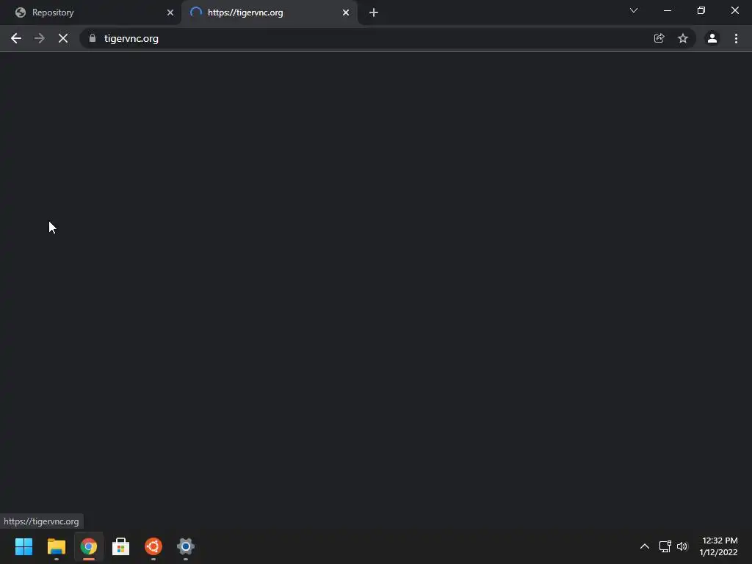
Task: Expand the tab search dropdown
Action: coord(634,10)
